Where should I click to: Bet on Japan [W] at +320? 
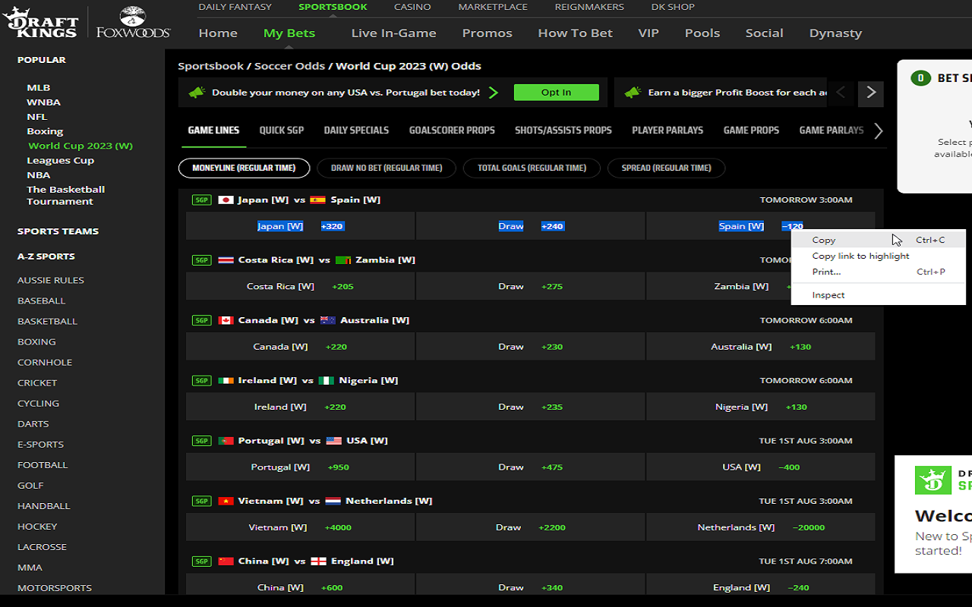point(300,226)
